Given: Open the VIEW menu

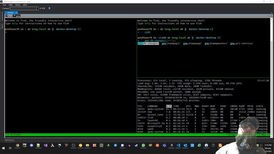Looking at the screenshot, I should 11,5.
